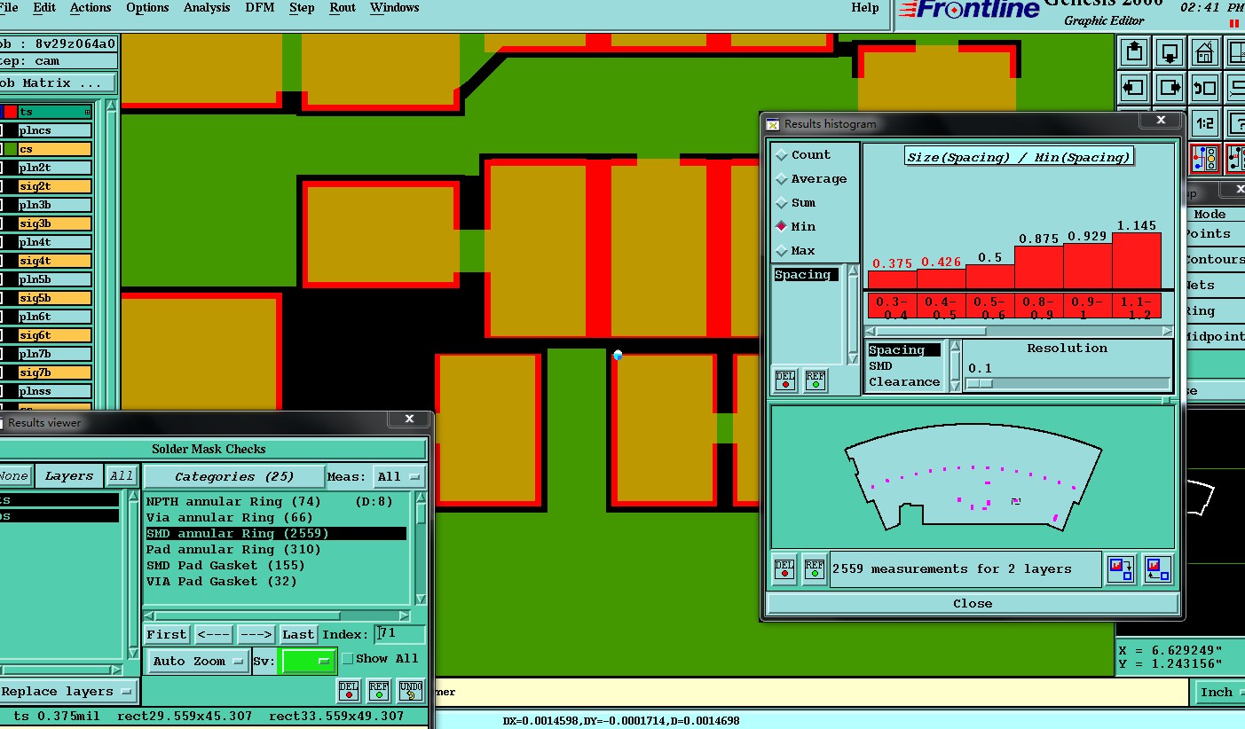1245x729 pixels.
Task: Open the Help menu
Action: (x=865, y=8)
